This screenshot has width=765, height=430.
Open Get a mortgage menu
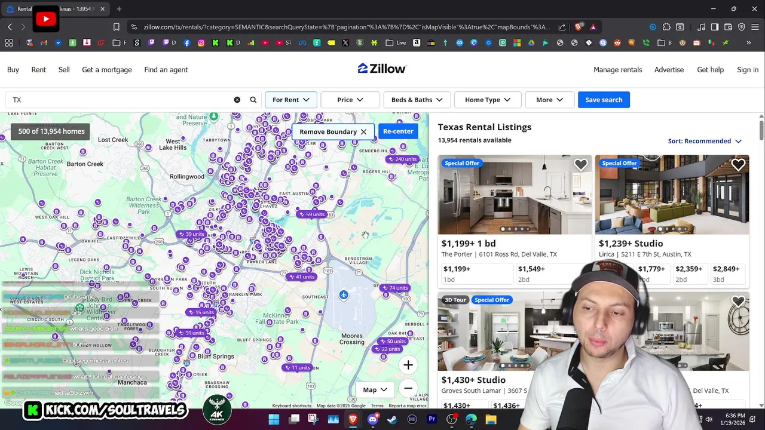click(x=107, y=70)
